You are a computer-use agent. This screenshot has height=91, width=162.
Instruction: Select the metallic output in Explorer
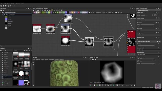10,24
